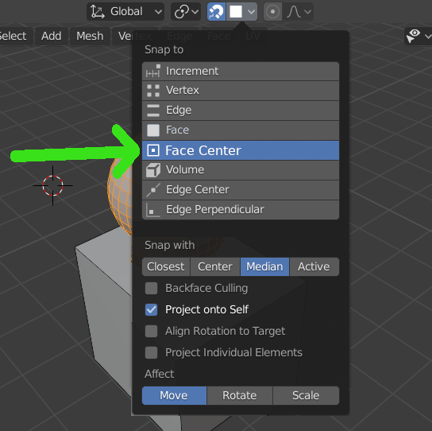Image resolution: width=432 pixels, height=431 pixels.
Task: Set Snap with to Center
Action: [x=215, y=267]
